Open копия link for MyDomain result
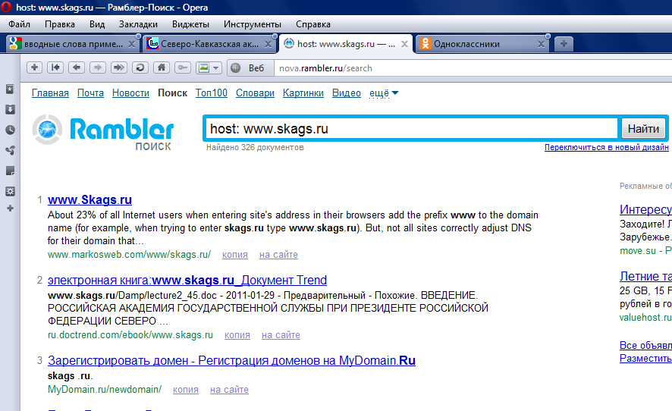The width and height of the screenshot is (672, 411). [x=186, y=390]
